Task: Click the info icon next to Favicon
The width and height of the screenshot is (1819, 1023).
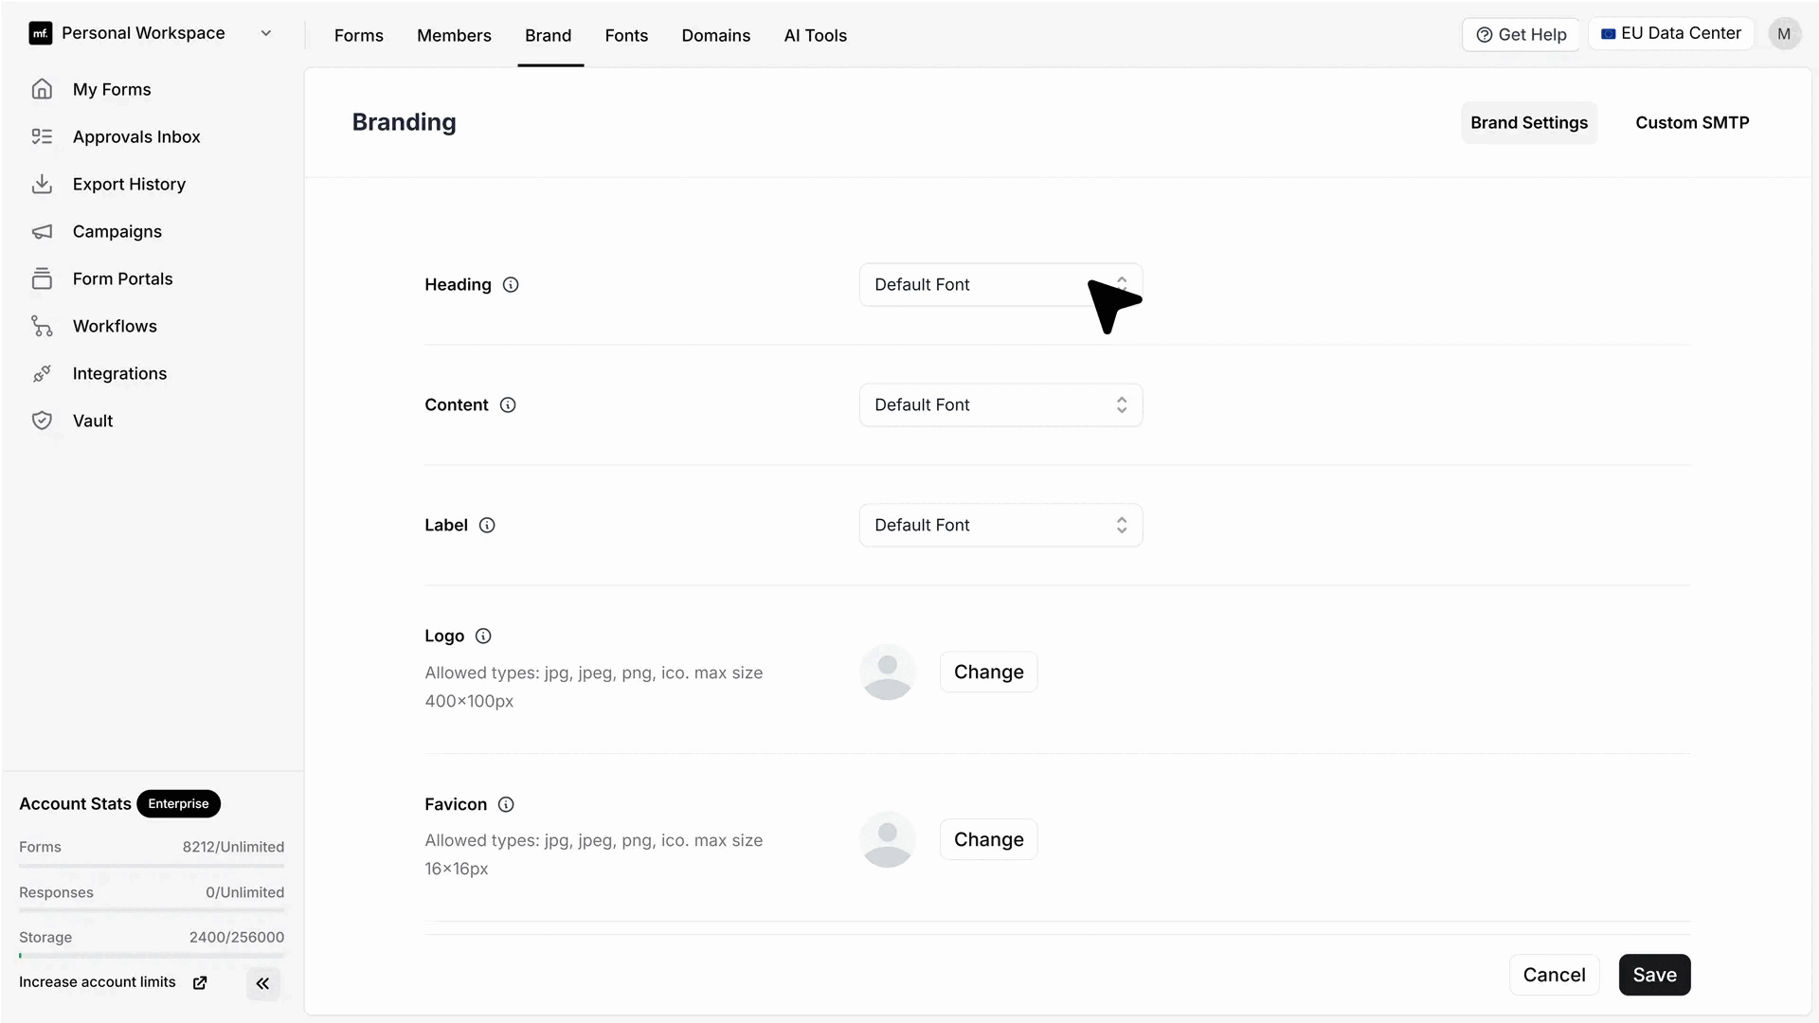Action: coord(506,805)
